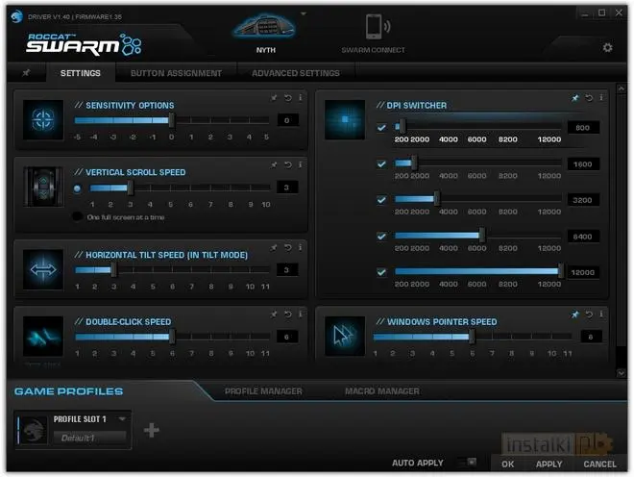634x477 pixels.
Task: Unpin the DPI Switcher panel
Action: tap(575, 97)
